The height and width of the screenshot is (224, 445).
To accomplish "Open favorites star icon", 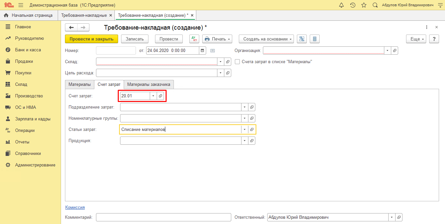I will [x=364, y=5].
